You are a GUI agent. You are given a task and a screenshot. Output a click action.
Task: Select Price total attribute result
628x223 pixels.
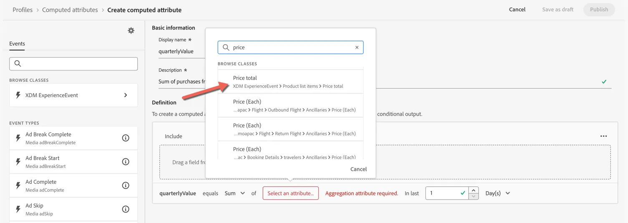[x=290, y=82]
